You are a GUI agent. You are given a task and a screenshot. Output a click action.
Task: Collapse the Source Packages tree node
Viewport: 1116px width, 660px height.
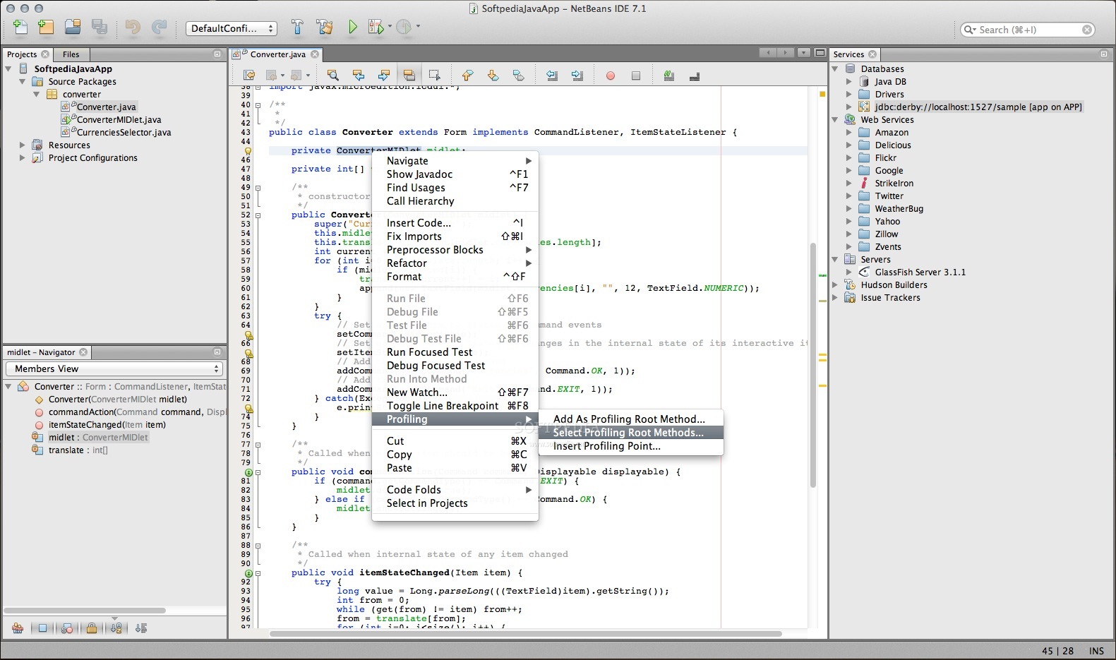tap(23, 81)
